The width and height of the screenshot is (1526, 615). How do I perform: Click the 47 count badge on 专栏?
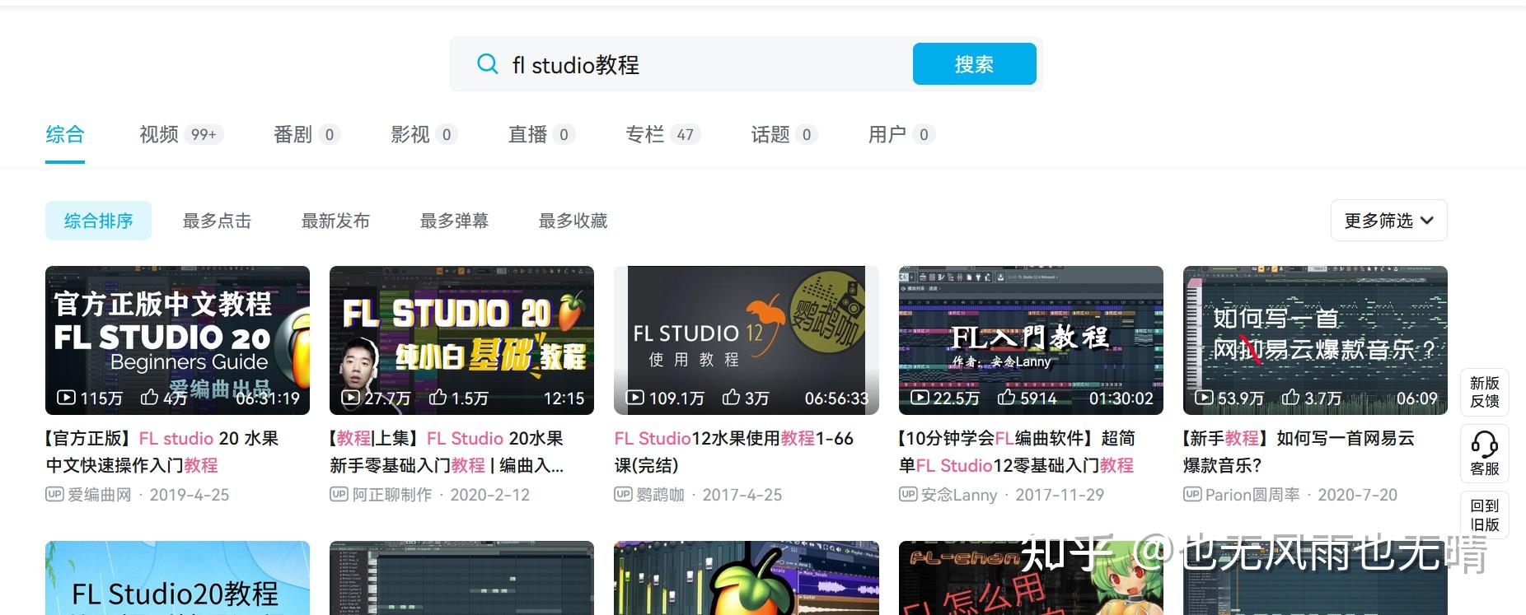coord(686,134)
